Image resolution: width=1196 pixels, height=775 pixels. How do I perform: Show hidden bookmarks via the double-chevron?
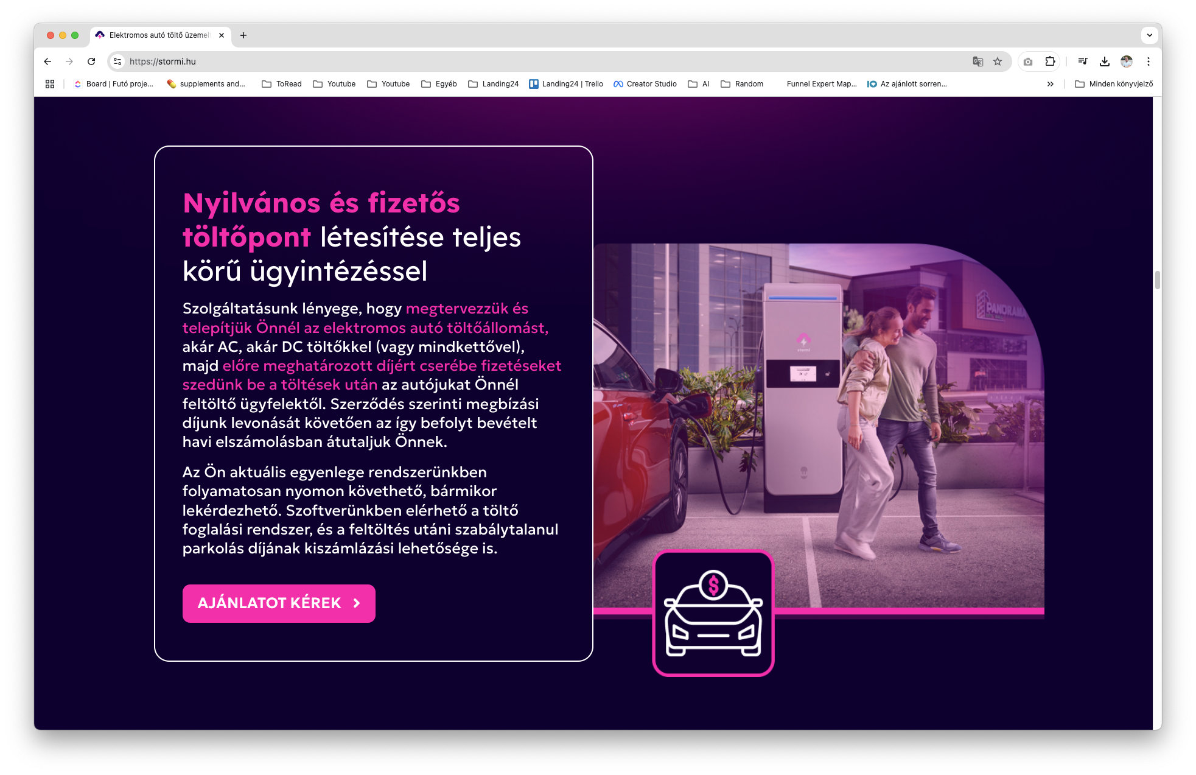tap(1051, 84)
